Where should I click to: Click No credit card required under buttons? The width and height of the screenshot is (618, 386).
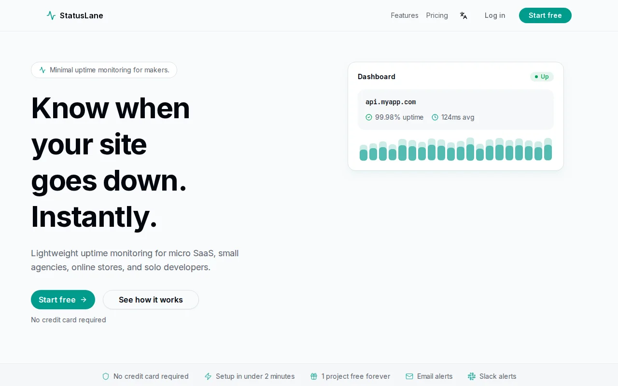pos(69,320)
